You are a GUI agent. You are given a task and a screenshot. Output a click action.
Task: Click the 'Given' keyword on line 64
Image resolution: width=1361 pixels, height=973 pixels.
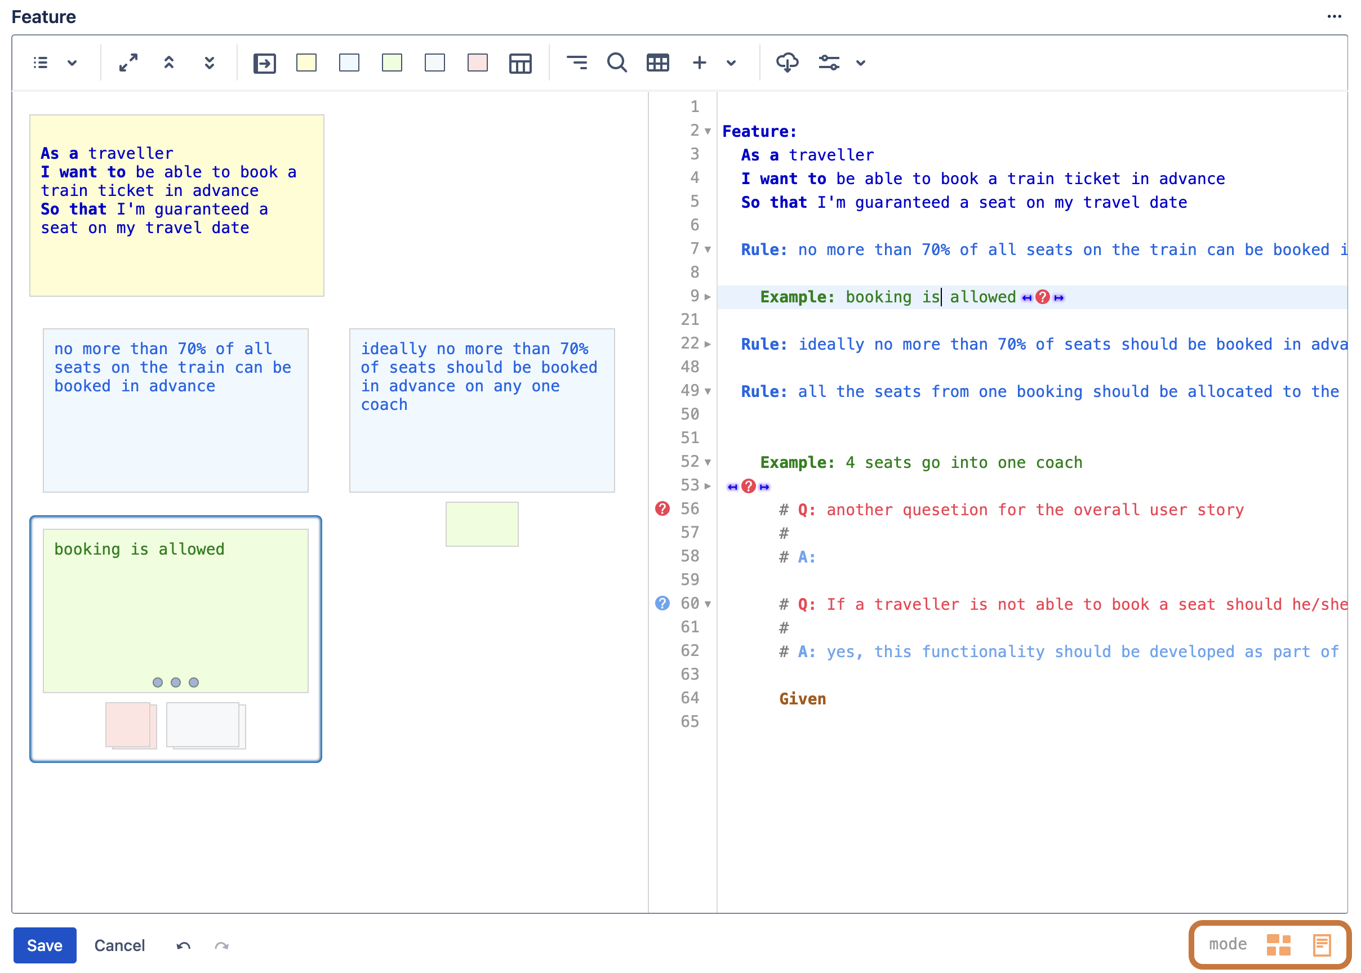click(x=802, y=699)
